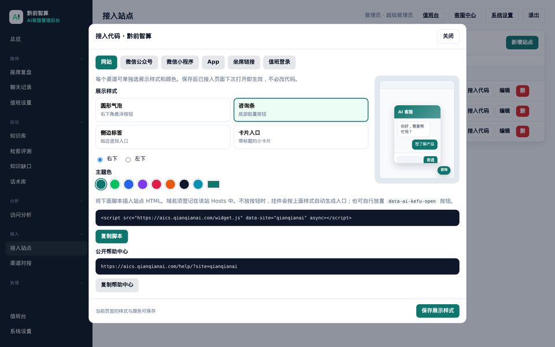555x347 pixels.
Task: Pick the bright green theme color circle
Action: [114, 184]
